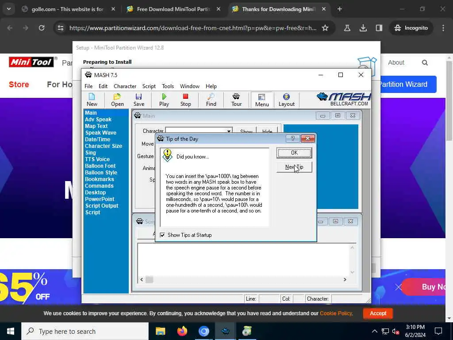
Task: Uncheck Show Tips at Startup
Action: (x=162, y=235)
